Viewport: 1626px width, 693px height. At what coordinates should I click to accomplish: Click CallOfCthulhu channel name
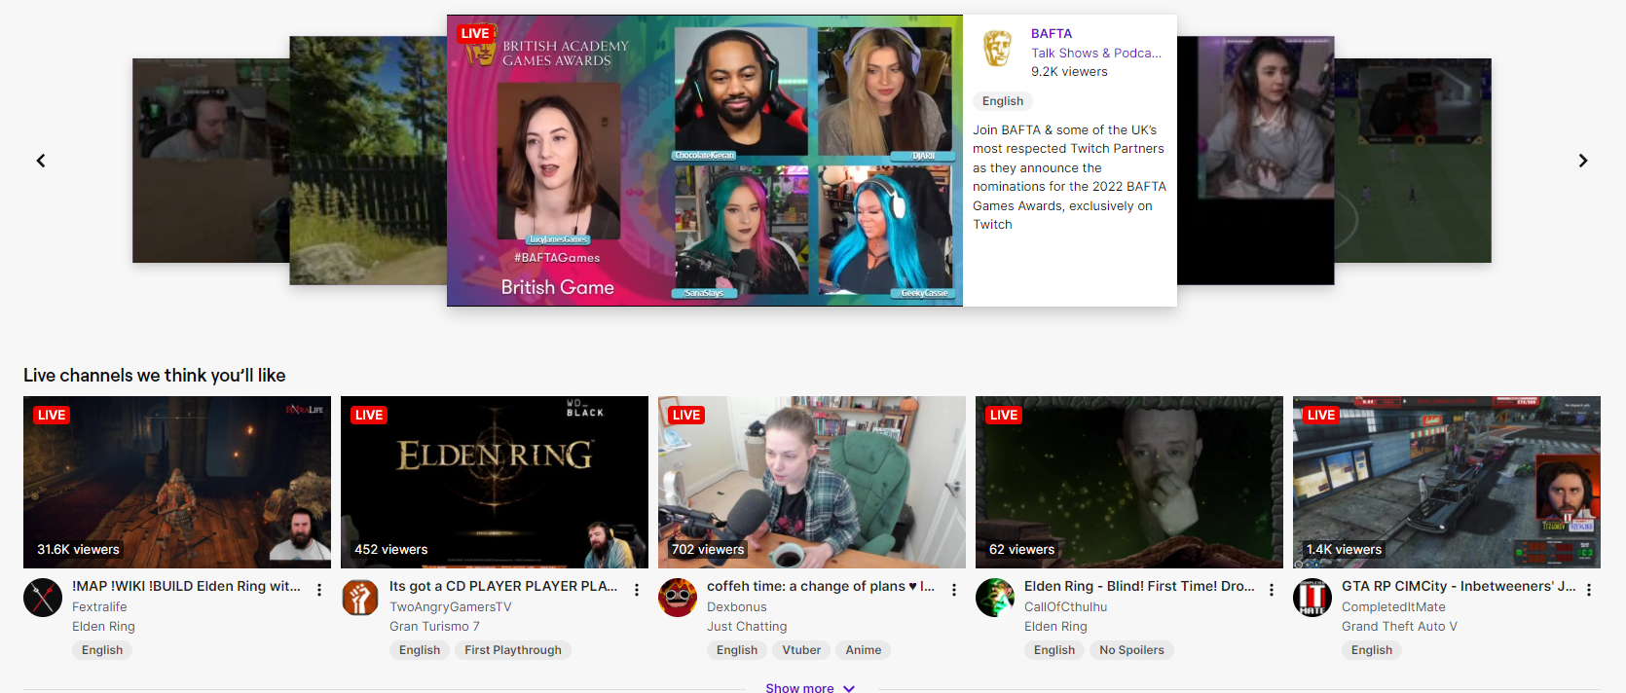click(x=1066, y=606)
